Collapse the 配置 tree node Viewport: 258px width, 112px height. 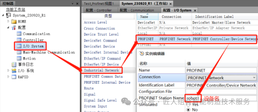point(8,28)
